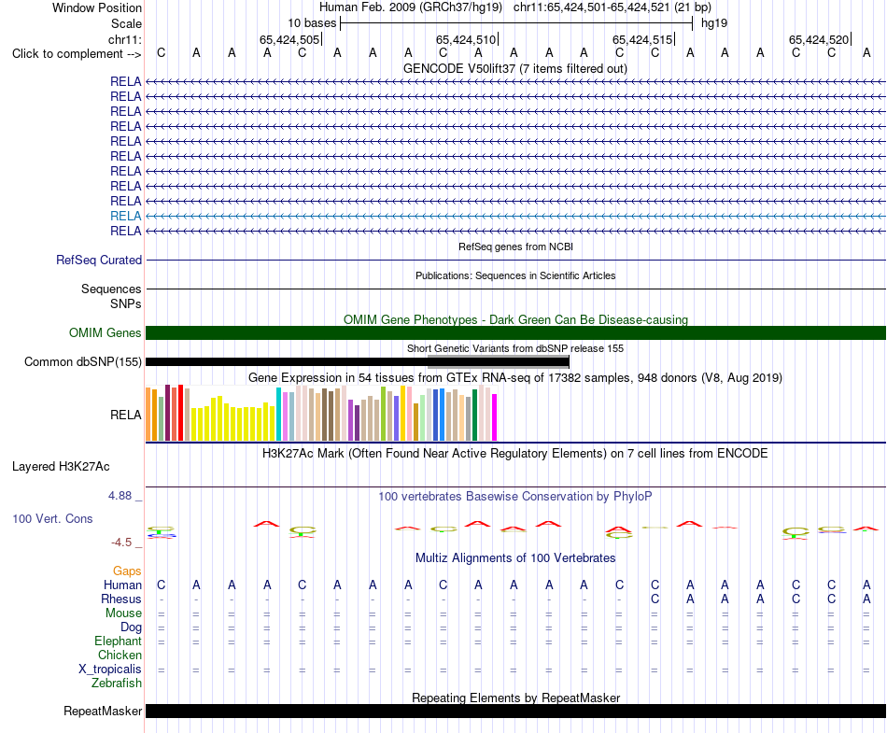
Task: Click the RepeatMasker track label
Action: pyautogui.click(x=103, y=711)
